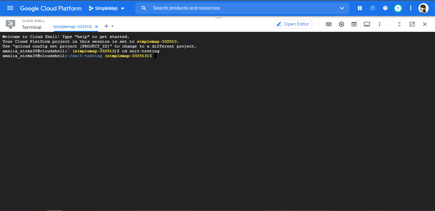Activate Cloud Shell from the top bar
435x211 pixels.
tap(373, 8)
